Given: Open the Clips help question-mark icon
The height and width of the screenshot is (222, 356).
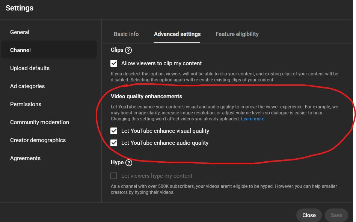Looking at the screenshot, I should [x=128, y=50].
